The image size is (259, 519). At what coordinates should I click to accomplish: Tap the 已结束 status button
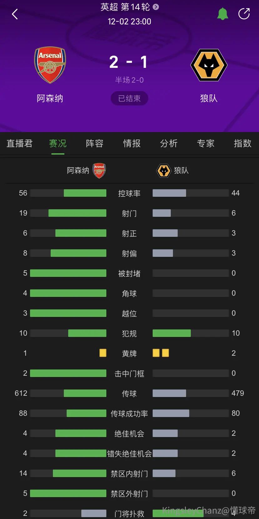pyautogui.click(x=129, y=99)
